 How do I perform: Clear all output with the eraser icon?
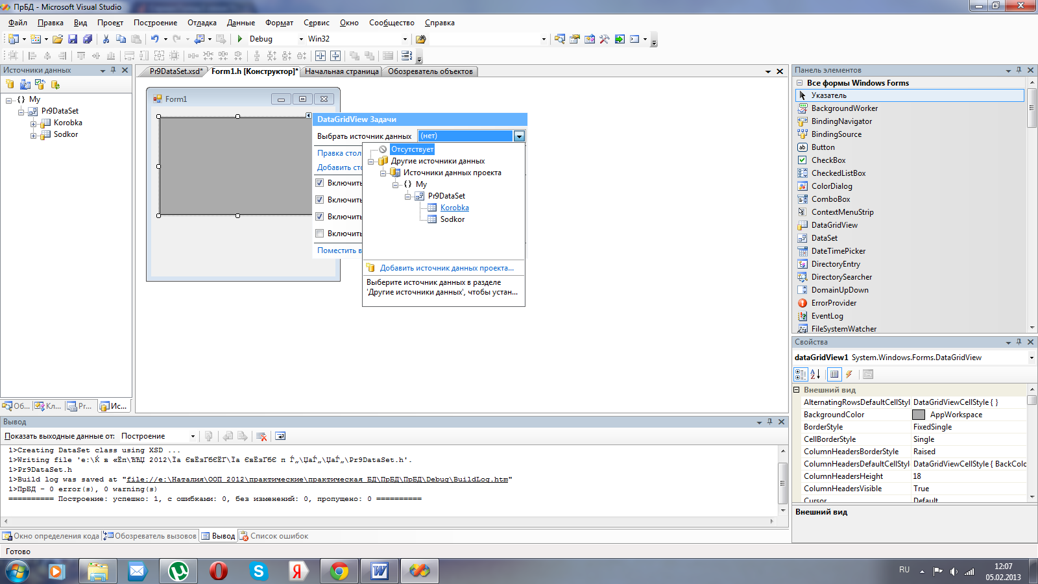pos(261,436)
